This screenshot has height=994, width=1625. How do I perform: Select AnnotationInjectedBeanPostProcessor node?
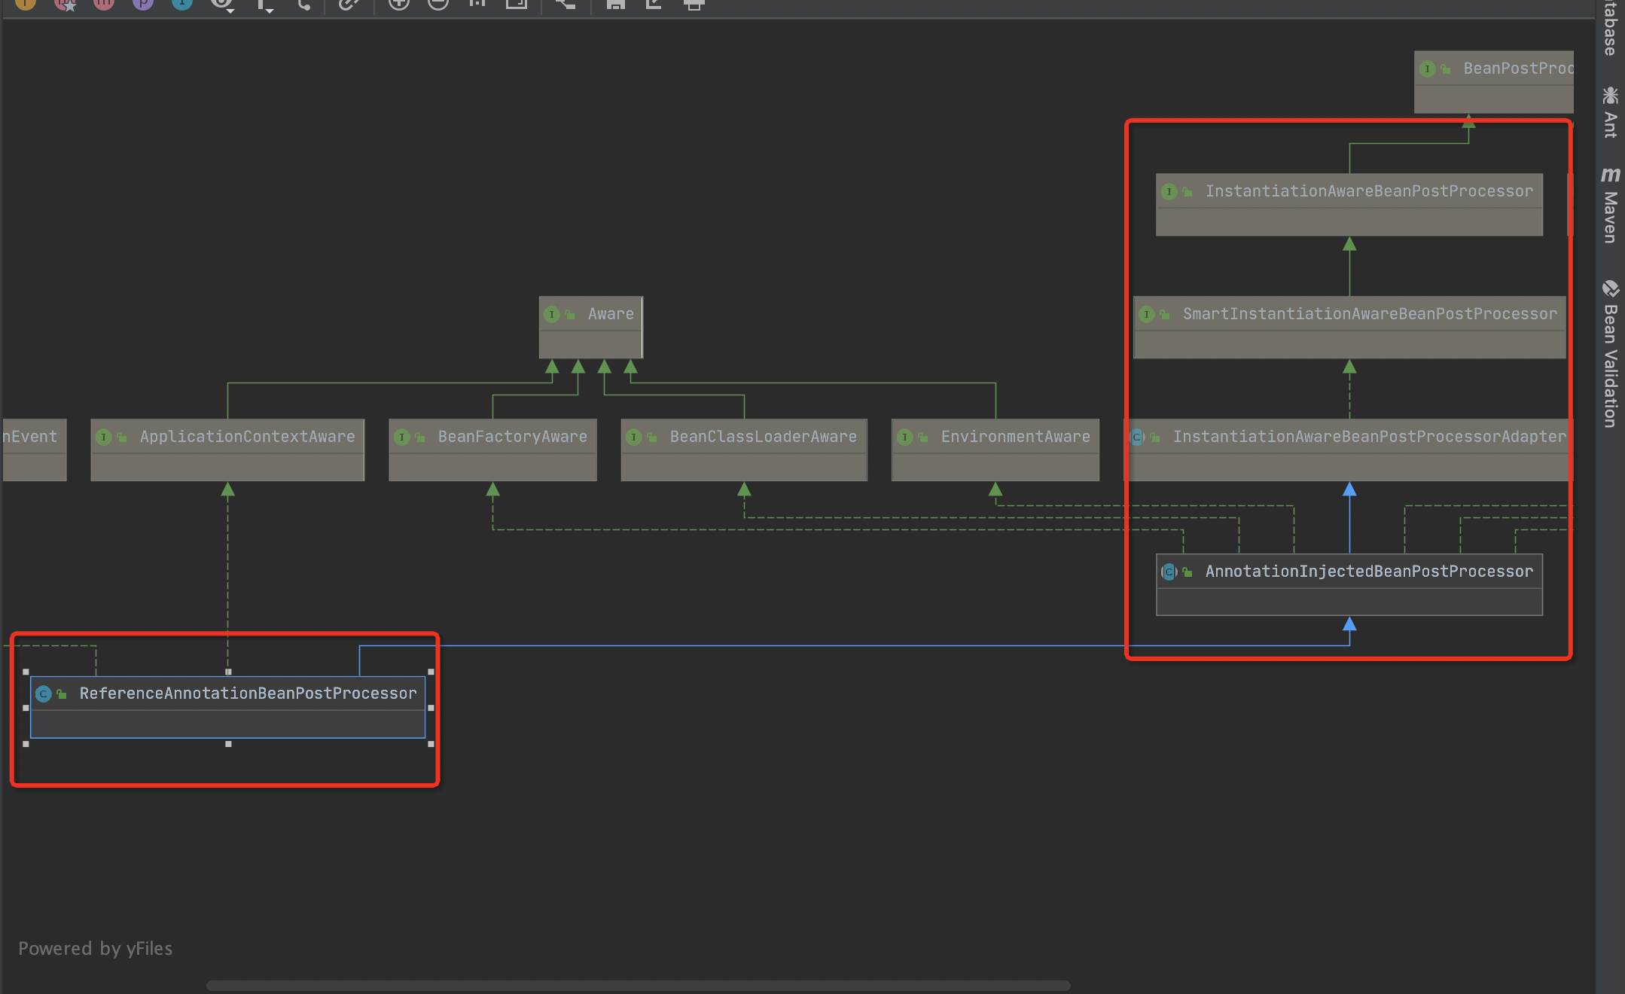[1349, 585]
